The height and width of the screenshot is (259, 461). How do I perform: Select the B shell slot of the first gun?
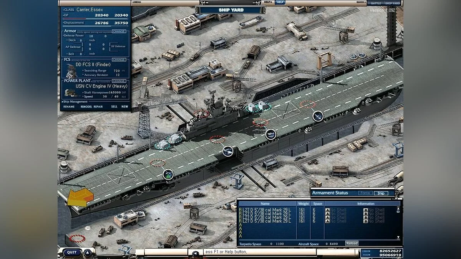click(366, 210)
